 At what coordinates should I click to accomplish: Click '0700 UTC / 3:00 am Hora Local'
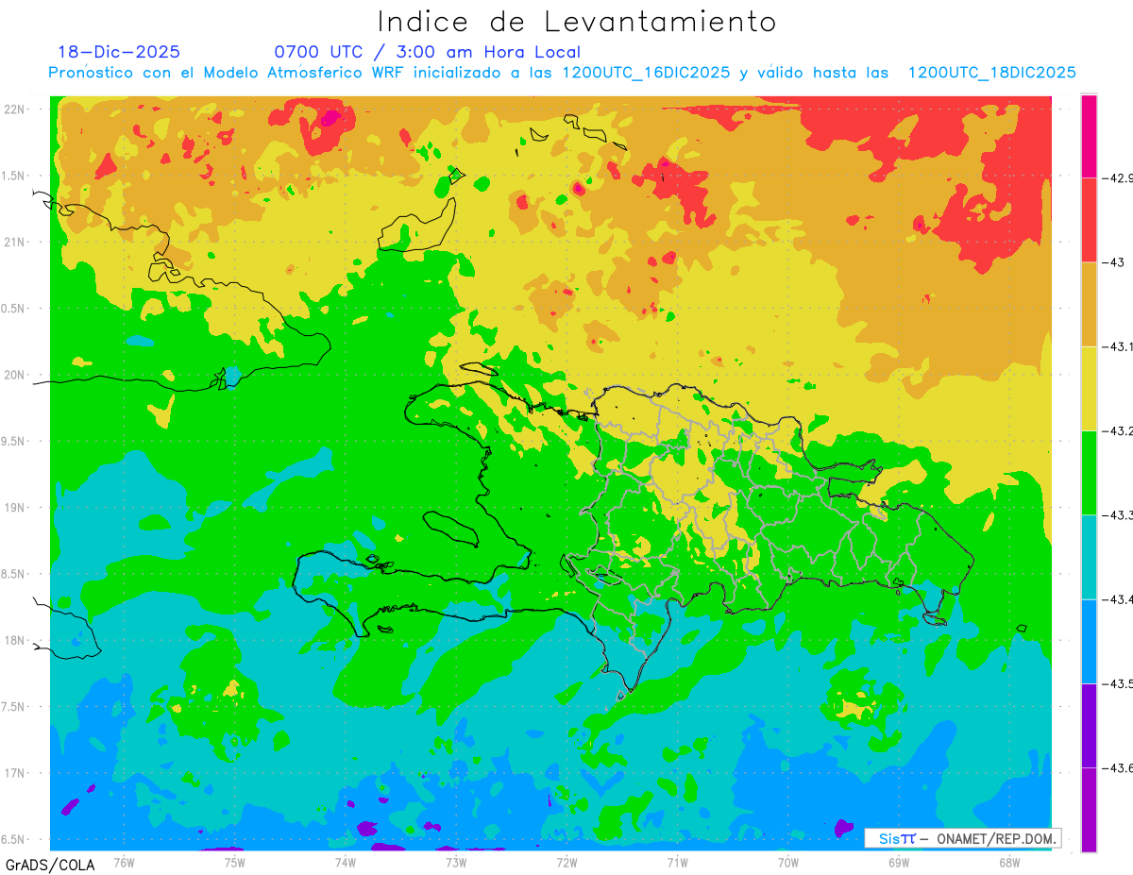click(427, 52)
